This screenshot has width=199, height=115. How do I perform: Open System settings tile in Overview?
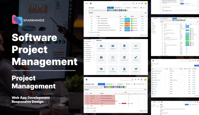pyautogui.click(x=136, y=59)
